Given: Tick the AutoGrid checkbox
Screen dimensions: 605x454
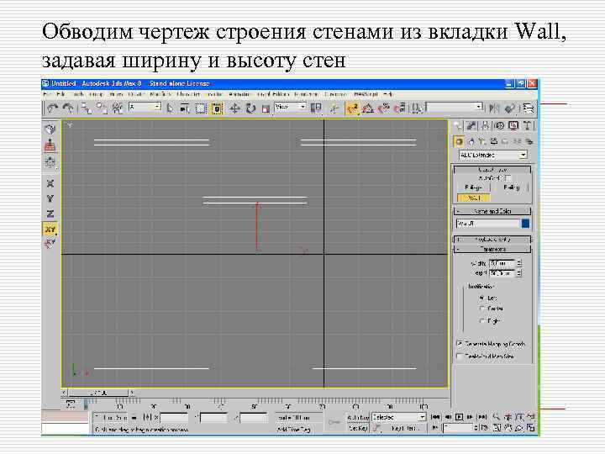Looking at the screenshot, I should click(x=508, y=178).
